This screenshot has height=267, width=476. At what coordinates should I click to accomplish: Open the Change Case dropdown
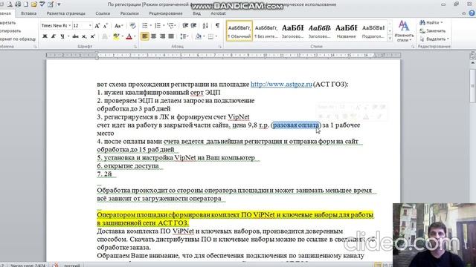point(118,26)
